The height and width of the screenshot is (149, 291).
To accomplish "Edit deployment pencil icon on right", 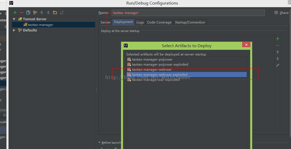I will click(278, 65).
